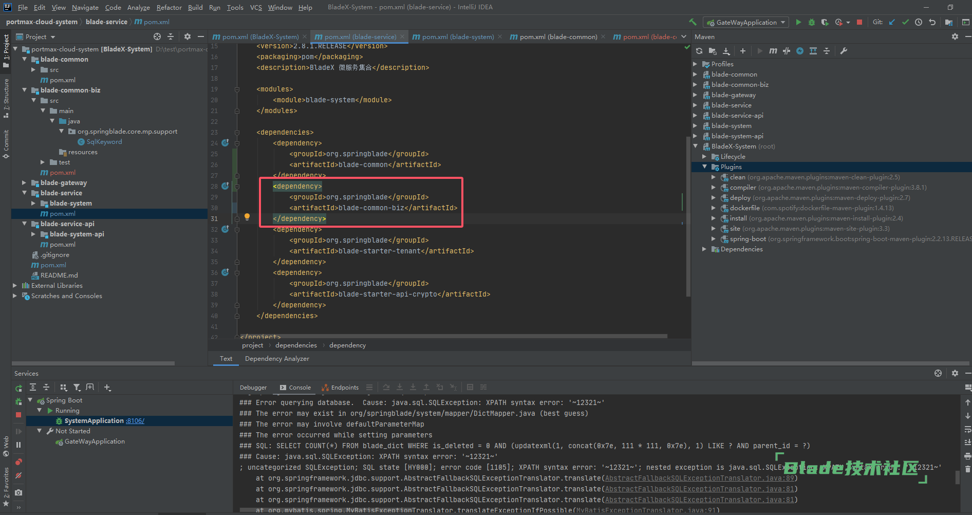This screenshot has width=972, height=515.
Task: Reimport all Maven projects refresh icon
Action: tap(699, 51)
